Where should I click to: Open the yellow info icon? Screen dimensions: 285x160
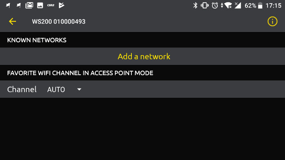[x=272, y=21]
